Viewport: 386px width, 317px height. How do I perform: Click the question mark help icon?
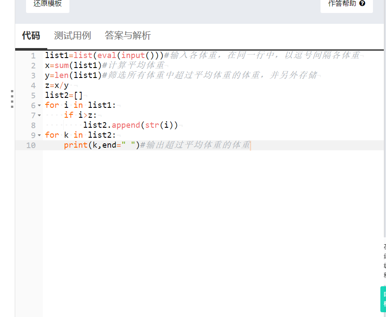pos(362,3)
